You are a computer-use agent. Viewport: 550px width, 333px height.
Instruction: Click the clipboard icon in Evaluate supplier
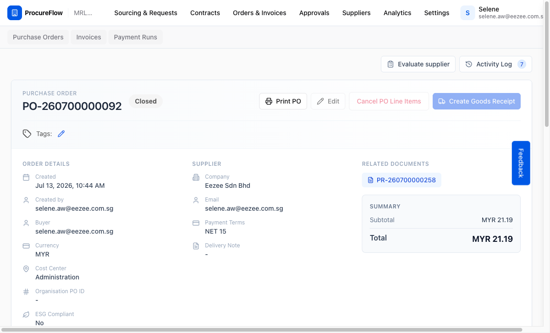click(x=390, y=64)
